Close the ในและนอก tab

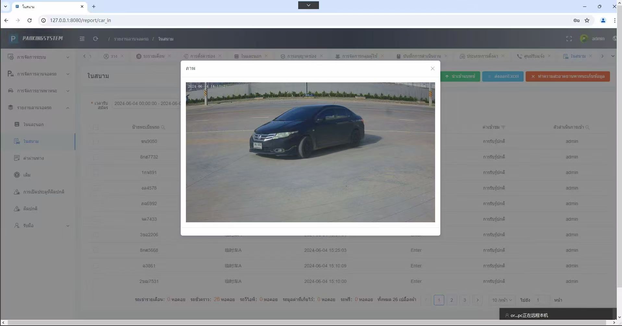(x=266, y=56)
